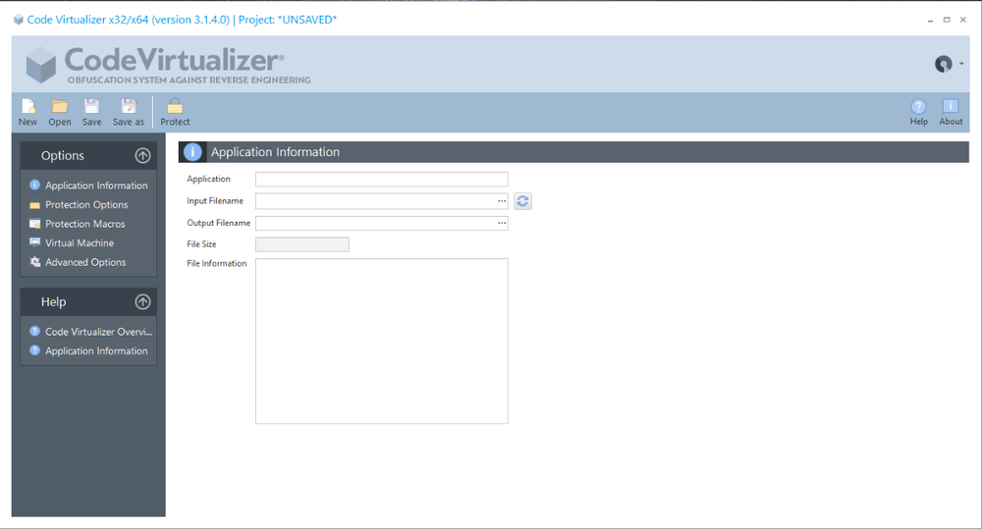The width and height of the screenshot is (982, 529).
Task: Select Application Information in Options
Action: click(95, 185)
